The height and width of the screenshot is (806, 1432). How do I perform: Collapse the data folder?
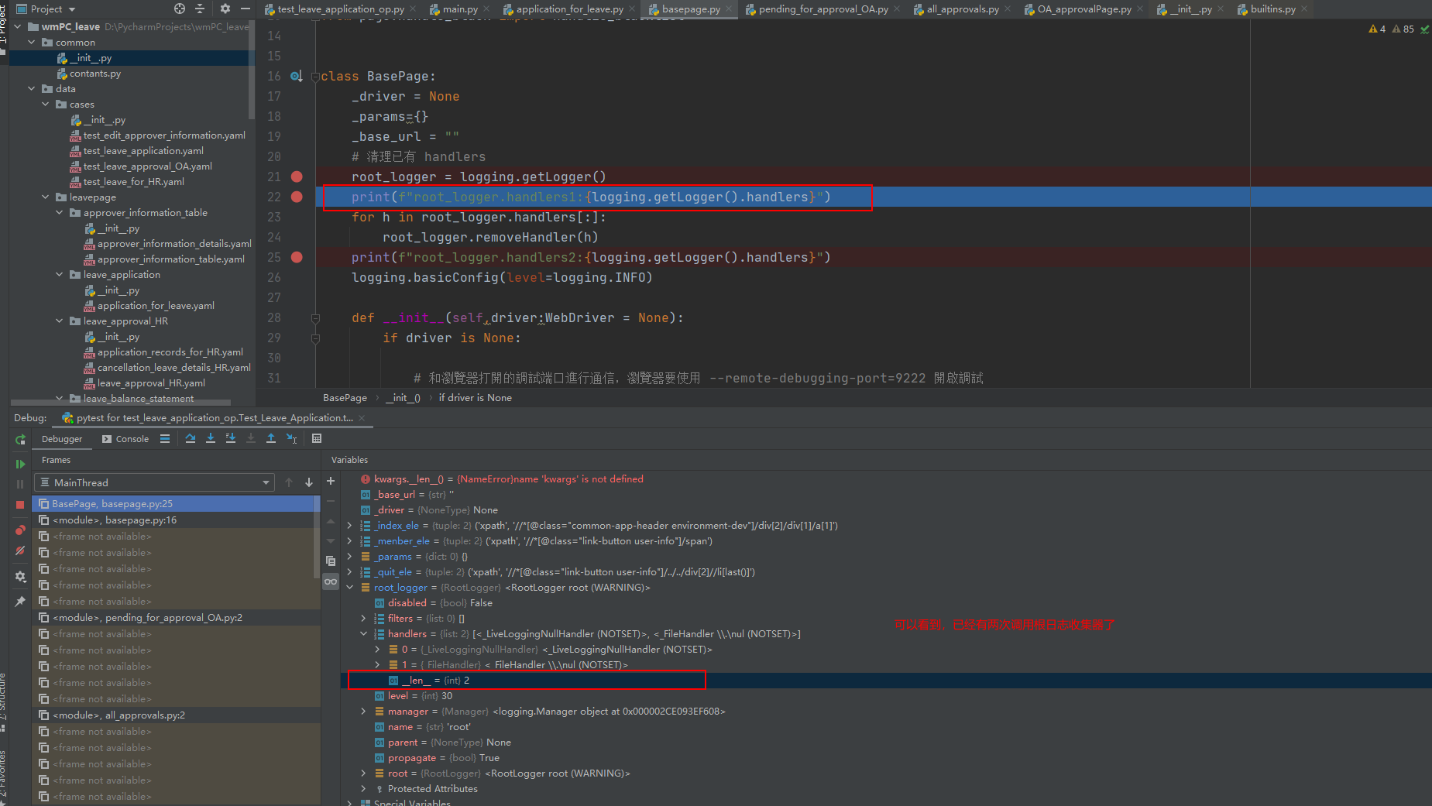click(x=32, y=89)
